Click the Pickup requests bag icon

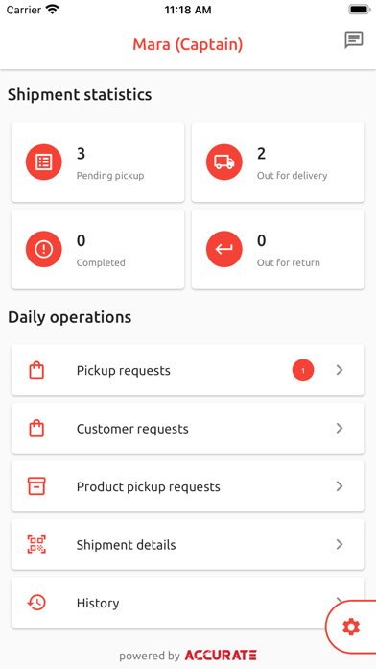click(x=36, y=370)
